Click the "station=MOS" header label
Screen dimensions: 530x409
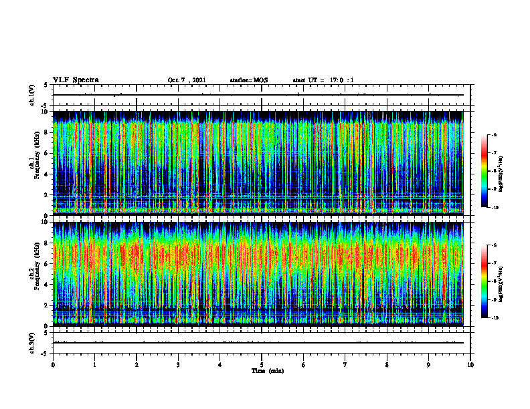249,80
